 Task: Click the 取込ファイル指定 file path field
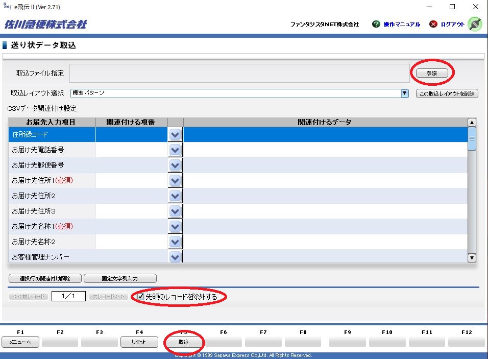(x=239, y=73)
